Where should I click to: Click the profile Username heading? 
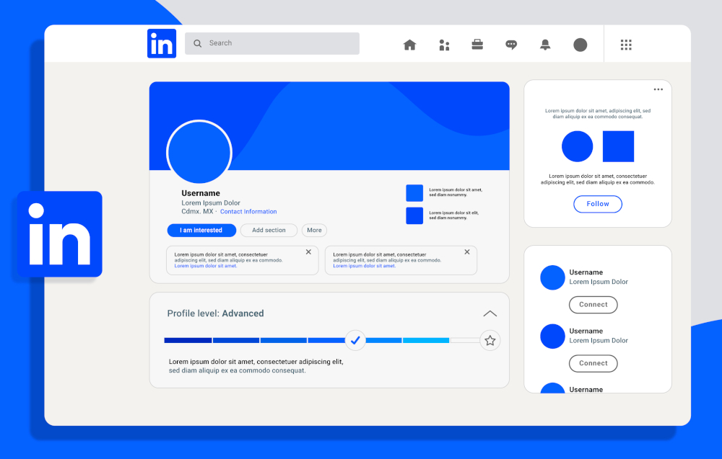click(201, 193)
